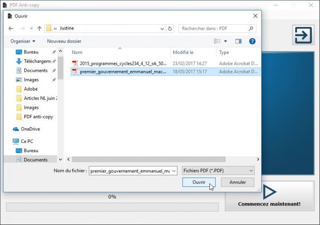Sort files by Type column

[224, 52]
